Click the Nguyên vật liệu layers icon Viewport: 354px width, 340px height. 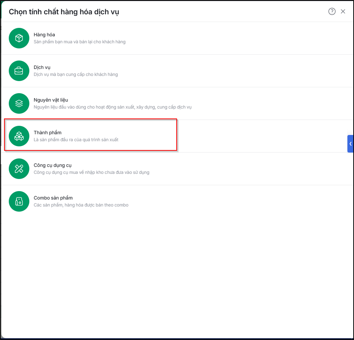coord(19,103)
